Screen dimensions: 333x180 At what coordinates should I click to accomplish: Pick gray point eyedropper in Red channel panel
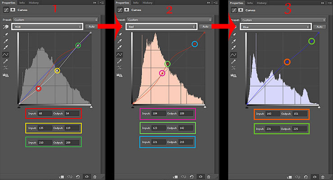click(x=120, y=41)
